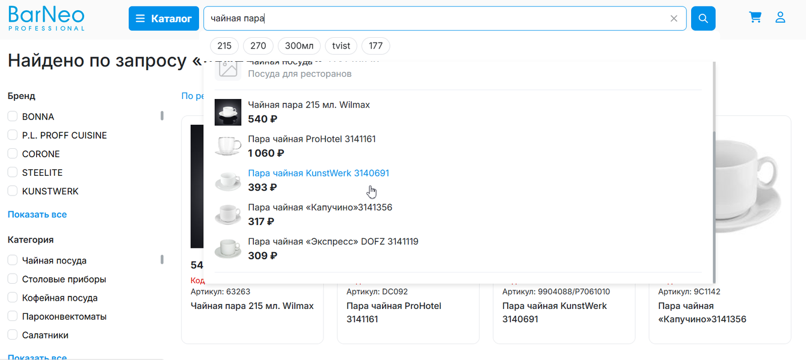Click the thumbnail of Пара чайная «Экспресс» DOFZ suggestion
This screenshot has width=806, height=360.
228,249
